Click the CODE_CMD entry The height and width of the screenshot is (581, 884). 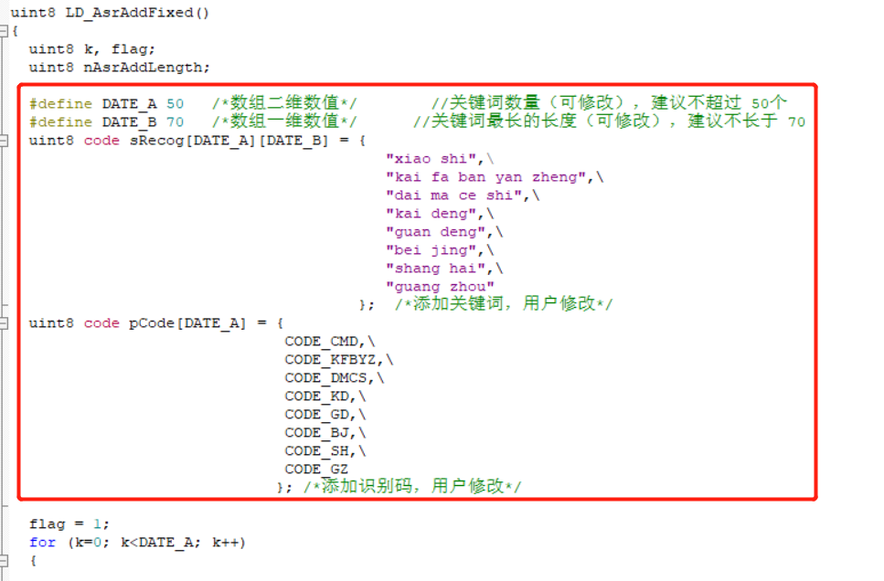(322, 342)
